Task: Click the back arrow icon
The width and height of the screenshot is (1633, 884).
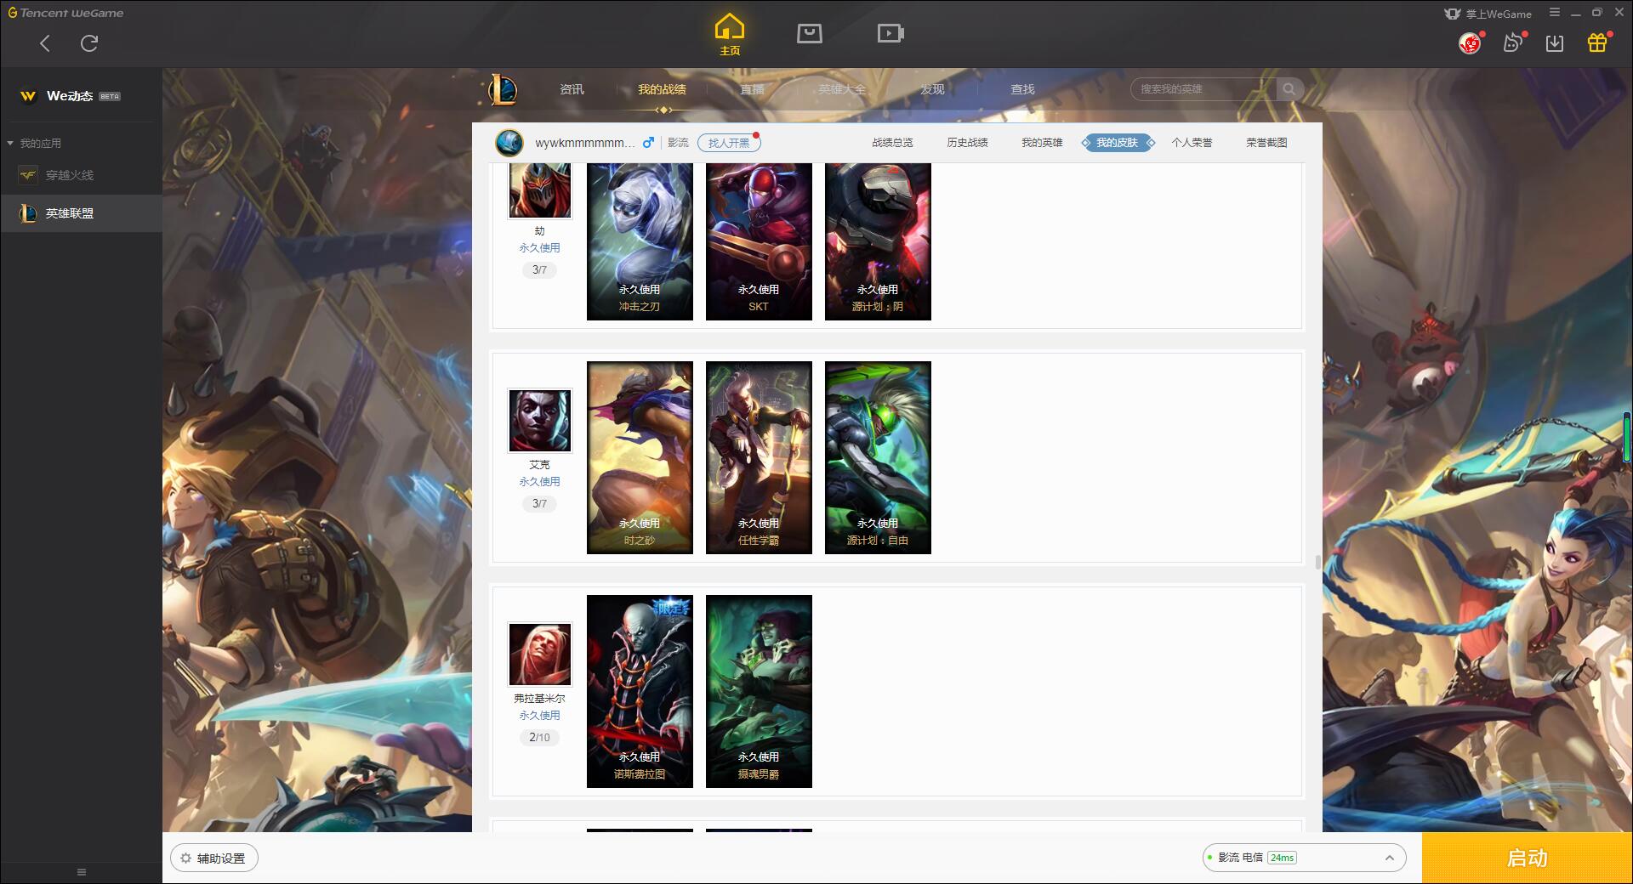Action: point(45,43)
